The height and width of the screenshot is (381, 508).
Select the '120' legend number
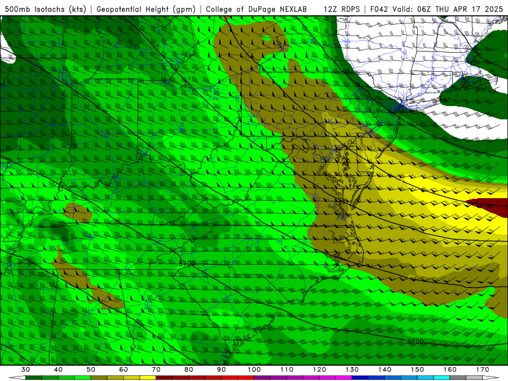click(319, 370)
